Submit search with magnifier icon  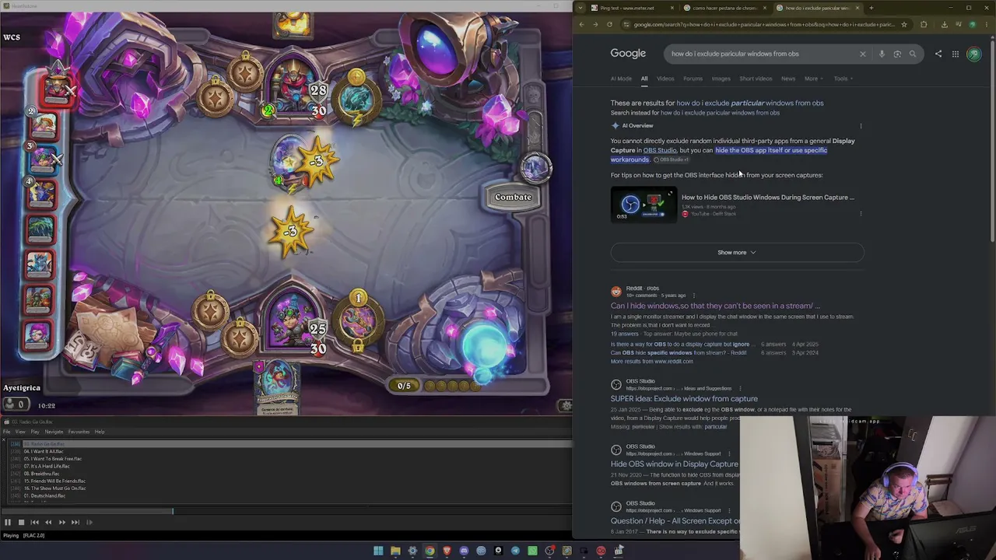(x=913, y=54)
